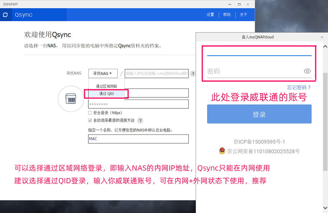This screenshot has height=213, width=328.
Task: Open the 设置 menu
Action: (210, 14)
